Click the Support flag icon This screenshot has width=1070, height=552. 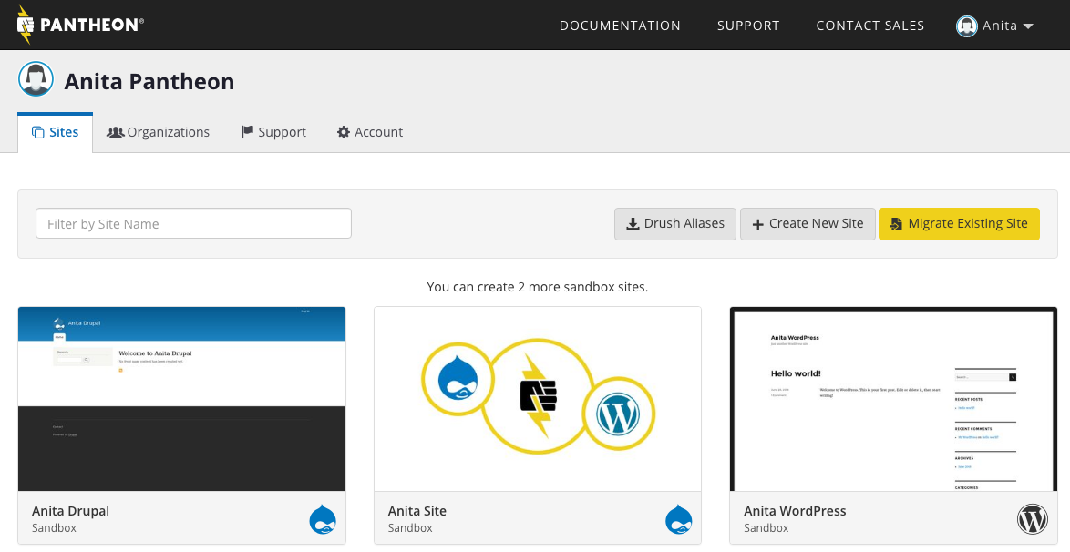coord(247,132)
